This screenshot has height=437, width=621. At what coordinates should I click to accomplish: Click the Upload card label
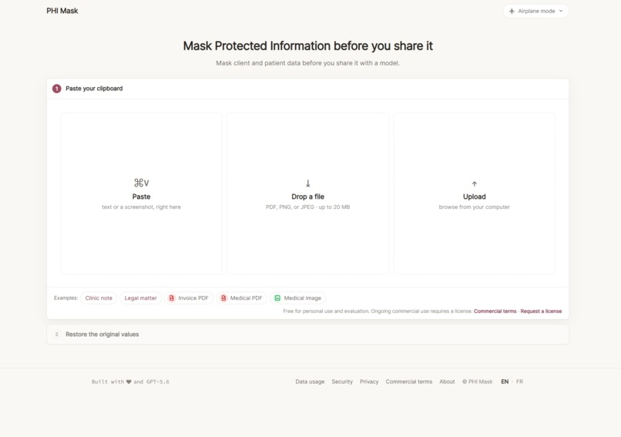pyautogui.click(x=475, y=197)
